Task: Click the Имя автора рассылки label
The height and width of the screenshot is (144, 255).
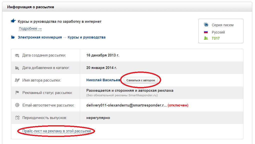Action: (41, 80)
